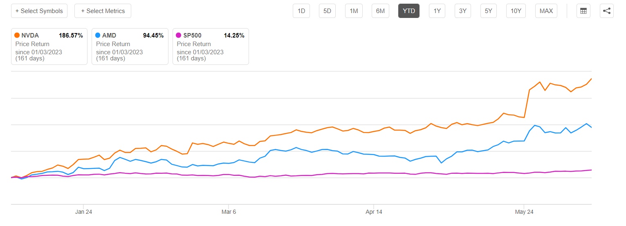Switch to the 1D time range
This screenshot has height=226, width=626.
point(301,11)
